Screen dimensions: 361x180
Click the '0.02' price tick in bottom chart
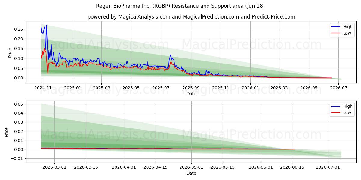pos(19,131)
